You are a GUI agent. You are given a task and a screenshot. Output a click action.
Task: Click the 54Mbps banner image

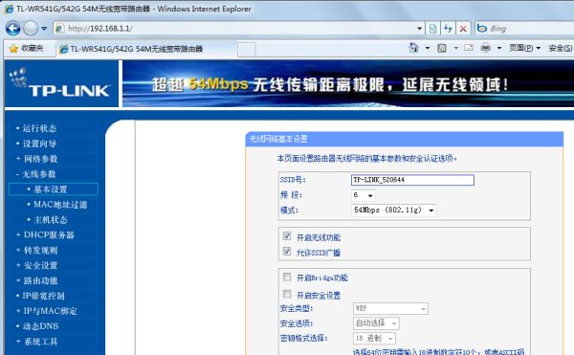pyautogui.click(x=348, y=83)
